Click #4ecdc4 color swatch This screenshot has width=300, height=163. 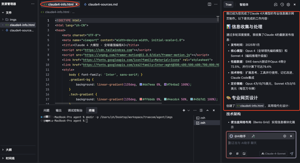165,99
